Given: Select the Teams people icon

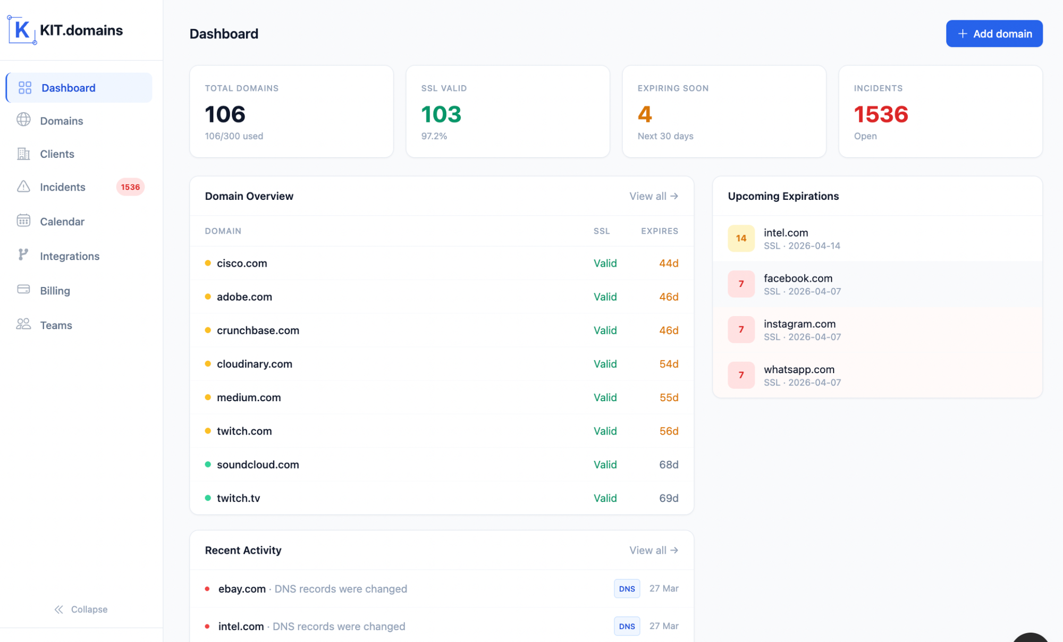Looking at the screenshot, I should tap(23, 324).
